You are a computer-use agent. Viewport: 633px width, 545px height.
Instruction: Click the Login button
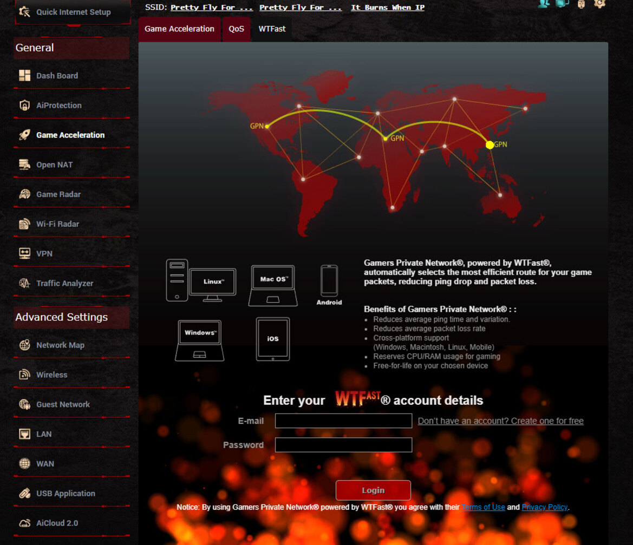374,490
